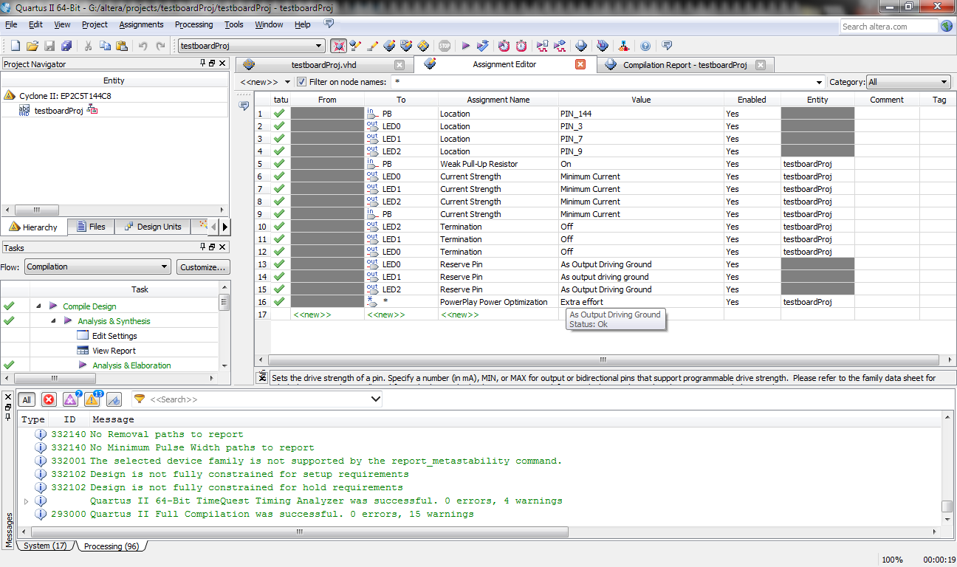Click the Customize button in Tasks
Image resolution: width=957 pixels, height=567 pixels.
click(x=203, y=267)
